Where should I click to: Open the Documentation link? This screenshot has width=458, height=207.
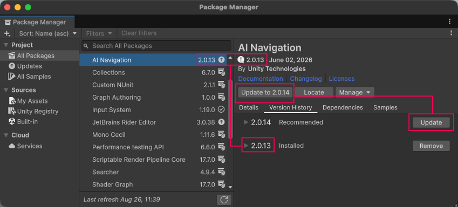[261, 79]
